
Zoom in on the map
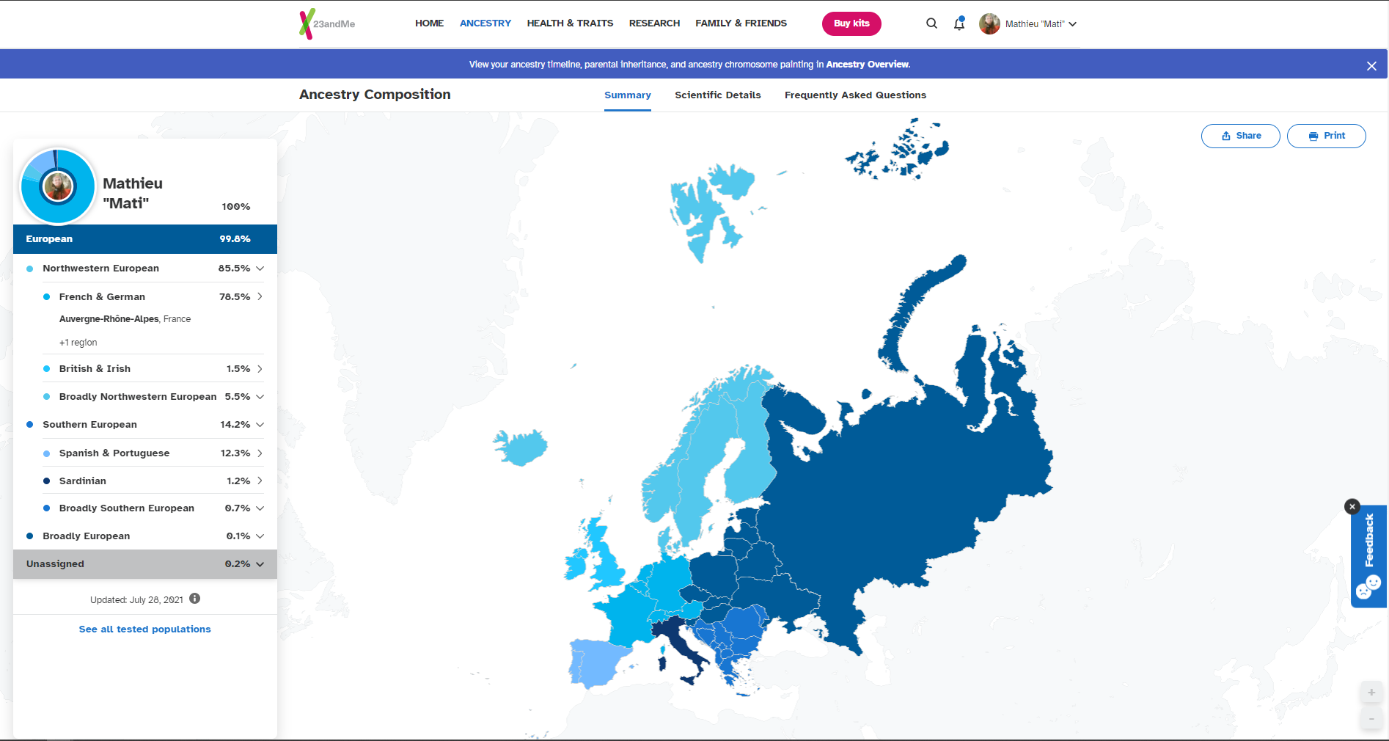pos(1371,693)
